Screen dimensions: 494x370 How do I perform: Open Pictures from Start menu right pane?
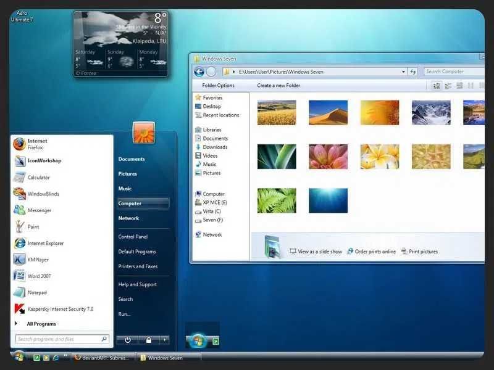[128, 174]
